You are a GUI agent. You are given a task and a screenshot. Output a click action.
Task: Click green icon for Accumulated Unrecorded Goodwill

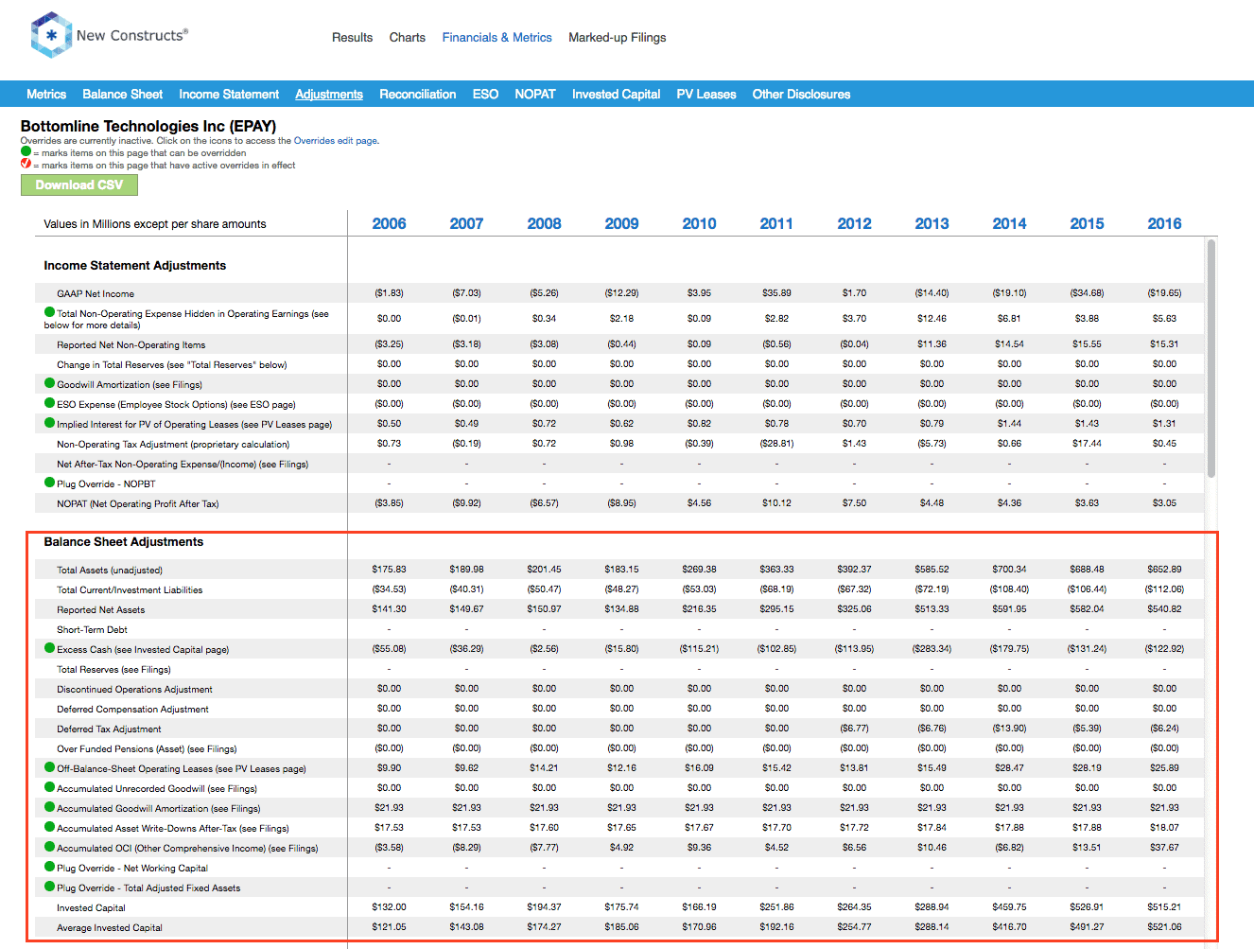pyautogui.click(x=49, y=787)
